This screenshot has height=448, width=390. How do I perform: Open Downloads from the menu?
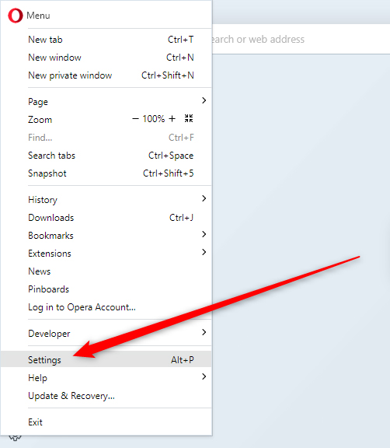[x=106, y=218]
